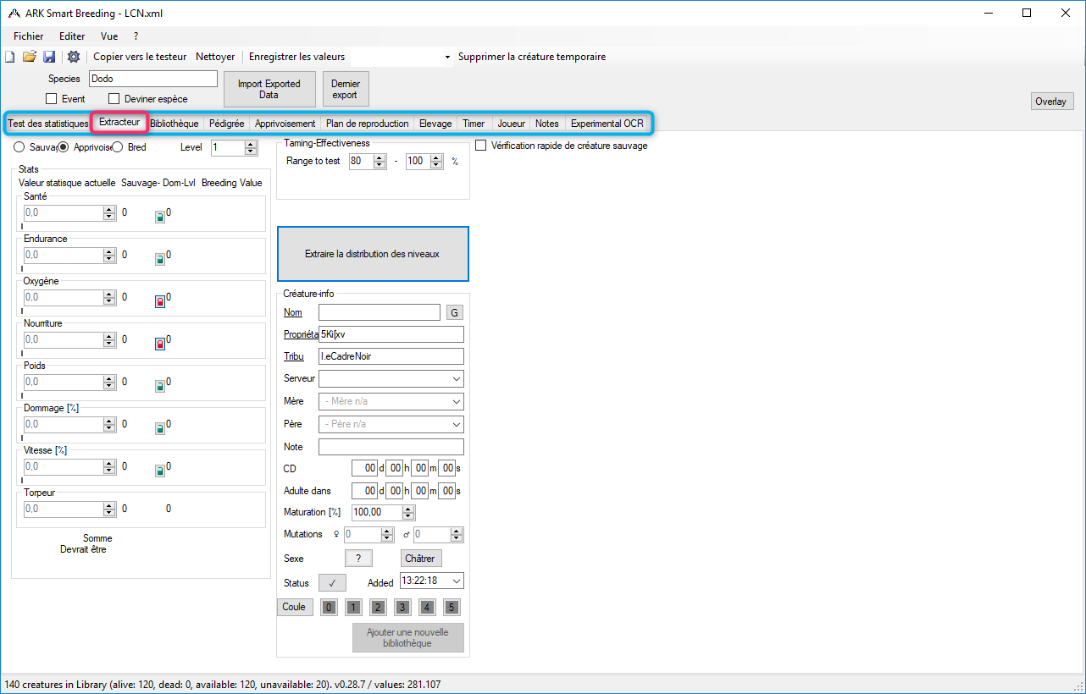Save the library with the floppy disk icon
The image size is (1086, 694).
tap(49, 57)
